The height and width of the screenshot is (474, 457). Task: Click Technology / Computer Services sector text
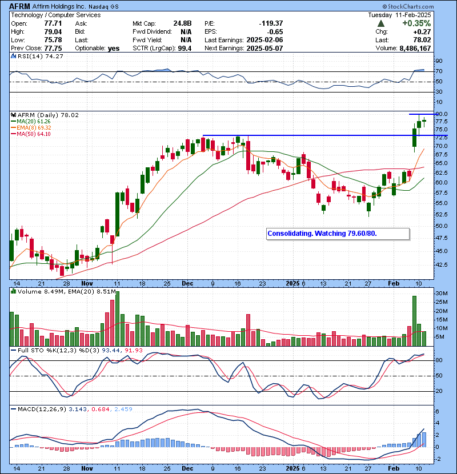pos(56,15)
